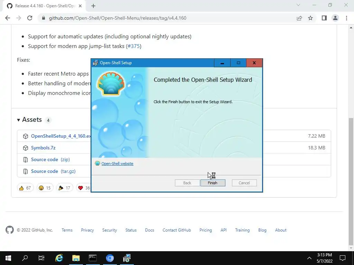Click the thumbs up reaction 67
Screen dimensions: 354x265
point(25,188)
